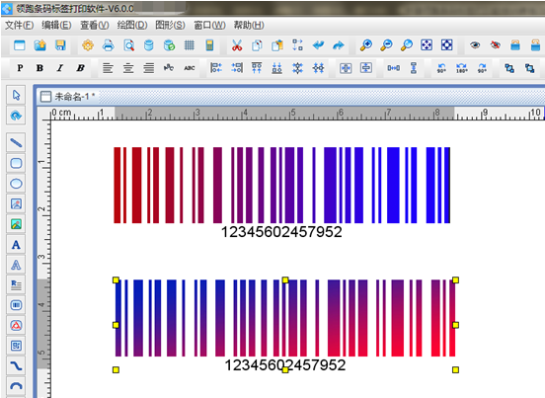Toggle bold B formatting
This screenshot has width=545, height=398.
39,68
